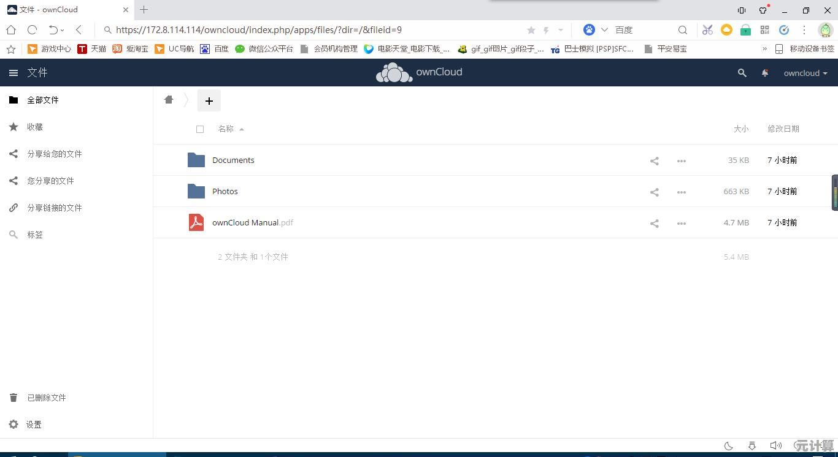Open 全部文件 from the sidebar
This screenshot has height=457, width=838.
(43, 100)
